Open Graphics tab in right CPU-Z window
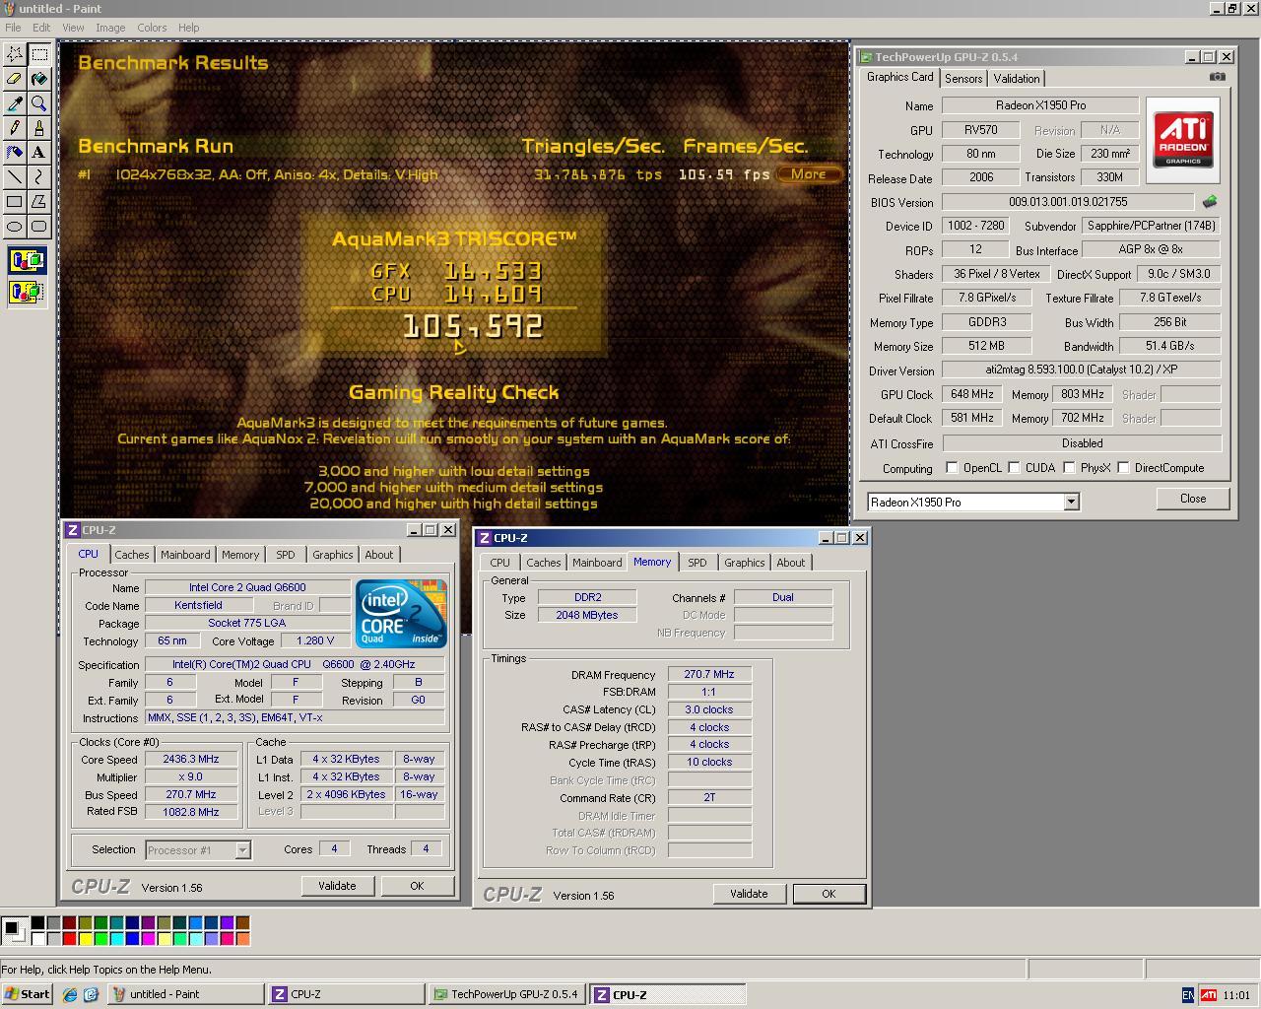This screenshot has width=1261, height=1009. point(744,563)
